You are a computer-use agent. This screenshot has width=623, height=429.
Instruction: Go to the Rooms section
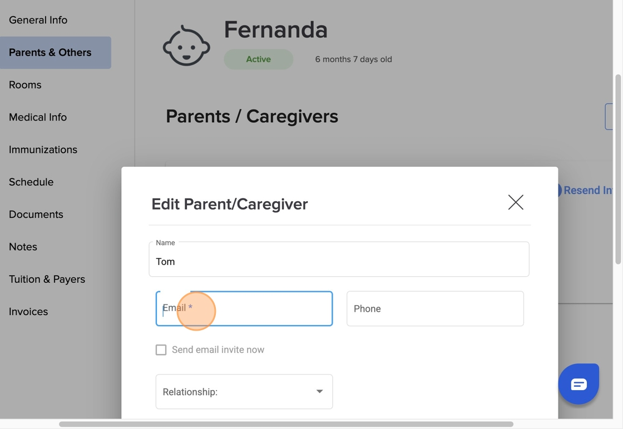[x=25, y=85]
